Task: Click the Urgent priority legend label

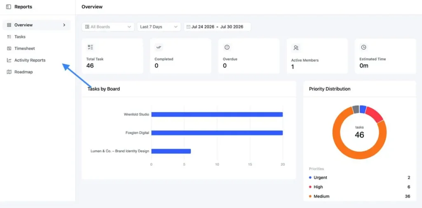Action: coord(321,178)
